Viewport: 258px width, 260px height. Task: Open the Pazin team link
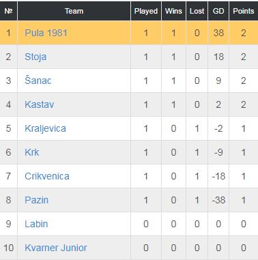coord(36,200)
